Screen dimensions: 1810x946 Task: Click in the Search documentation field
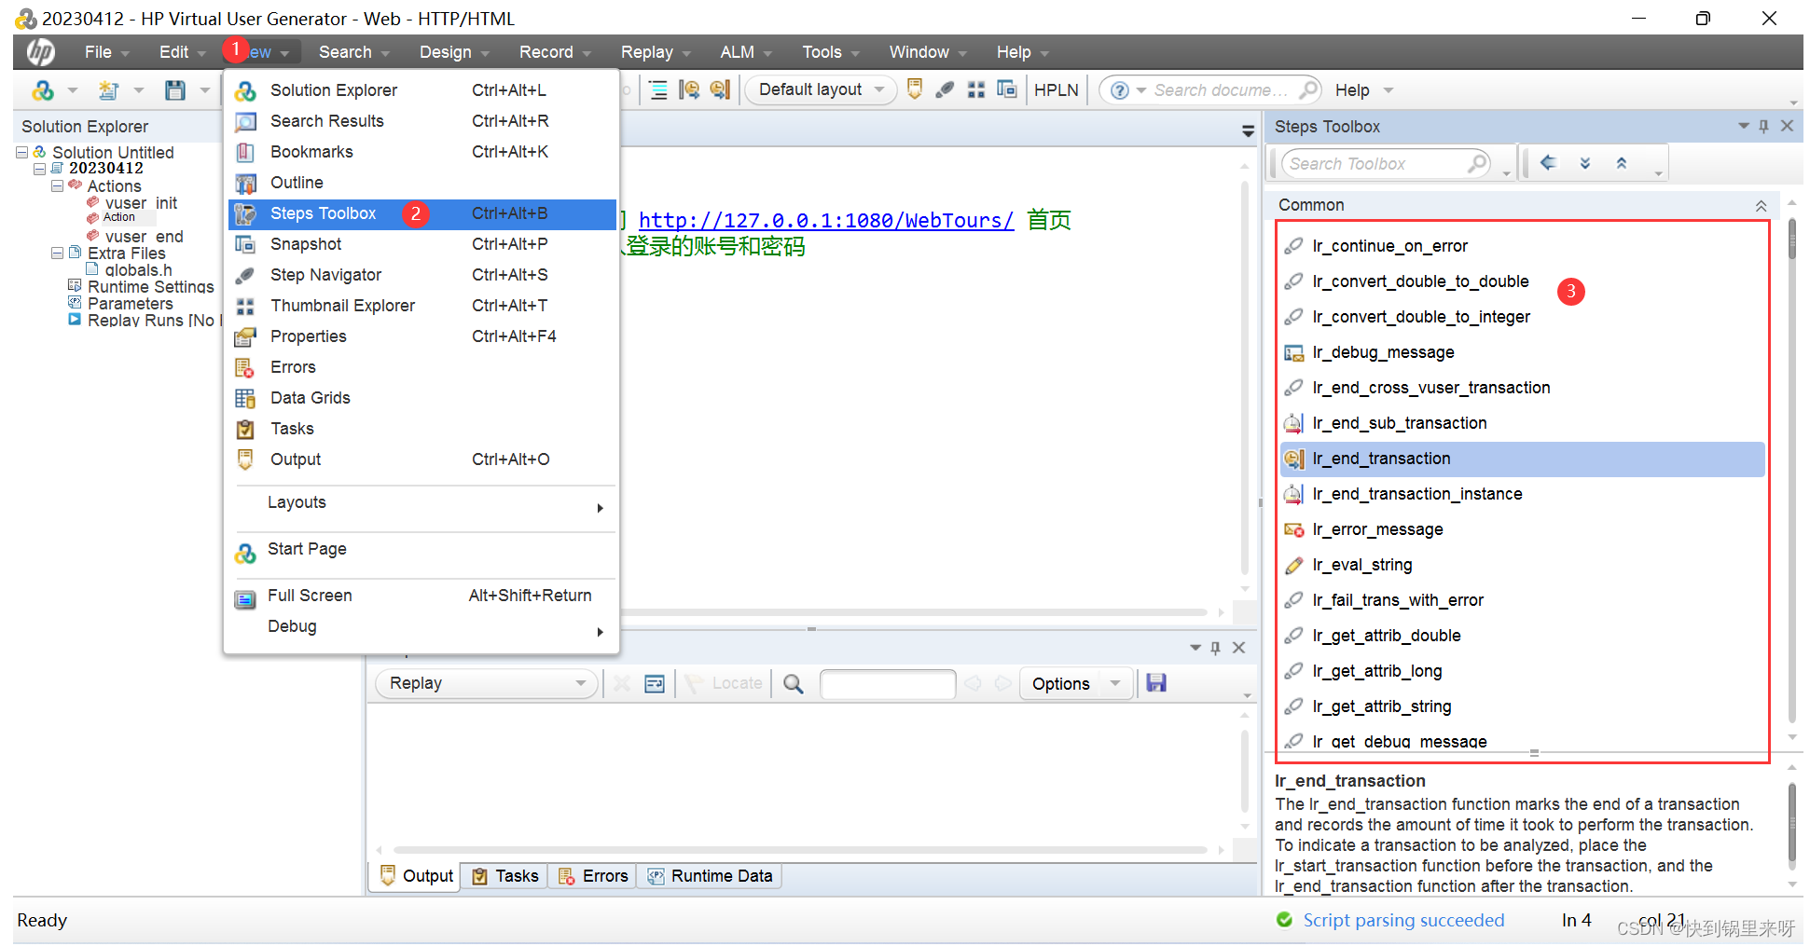tap(1222, 90)
